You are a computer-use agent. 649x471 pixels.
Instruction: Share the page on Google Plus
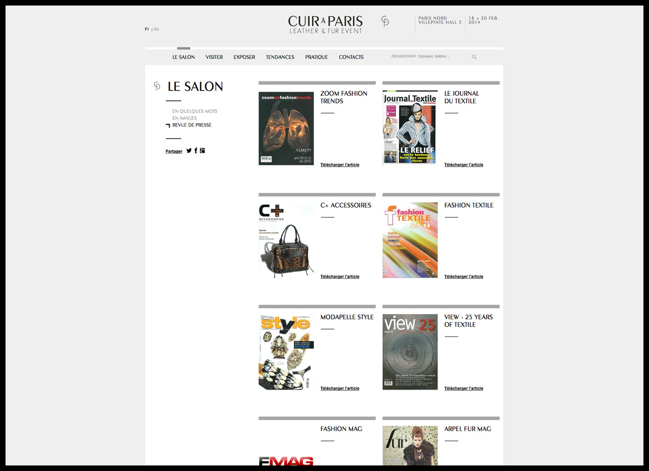click(202, 151)
